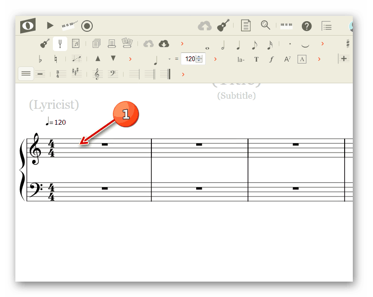Click the (Subtitle) placeholder text
The width and height of the screenshot is (373, 297).
pyautogui.click(x=236, y=95)
